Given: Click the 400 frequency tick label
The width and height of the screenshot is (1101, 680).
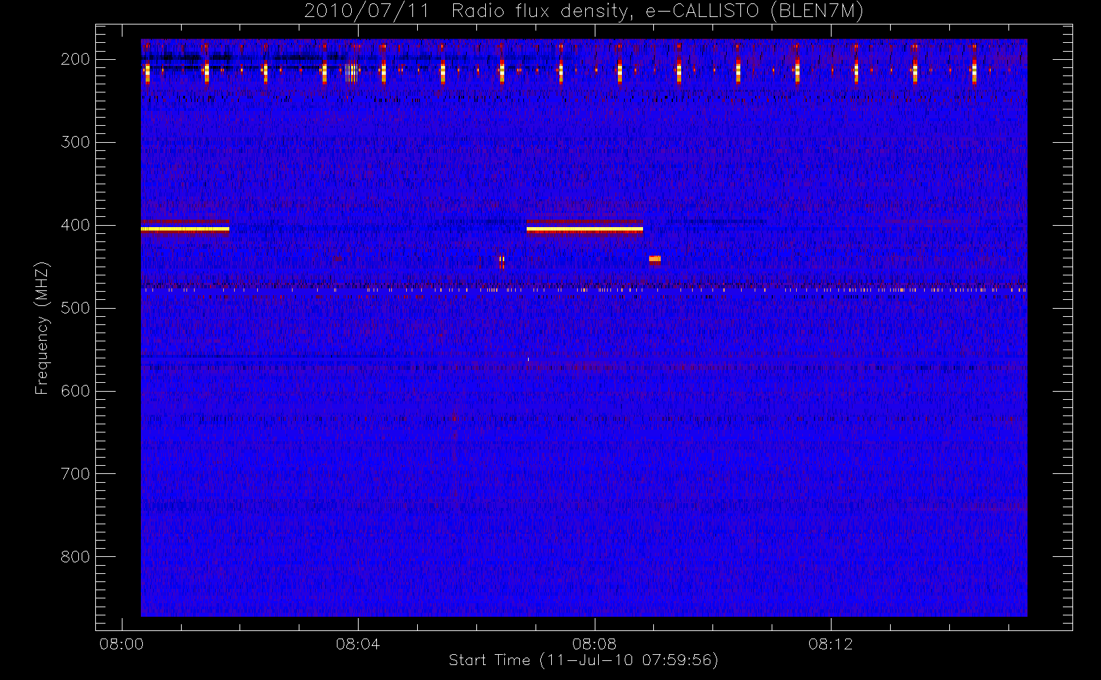Looking at the screenshot, I should [x=75, y=225].
